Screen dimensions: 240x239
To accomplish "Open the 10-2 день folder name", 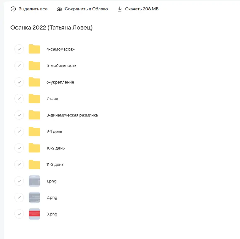I will [x=56, y=148].
